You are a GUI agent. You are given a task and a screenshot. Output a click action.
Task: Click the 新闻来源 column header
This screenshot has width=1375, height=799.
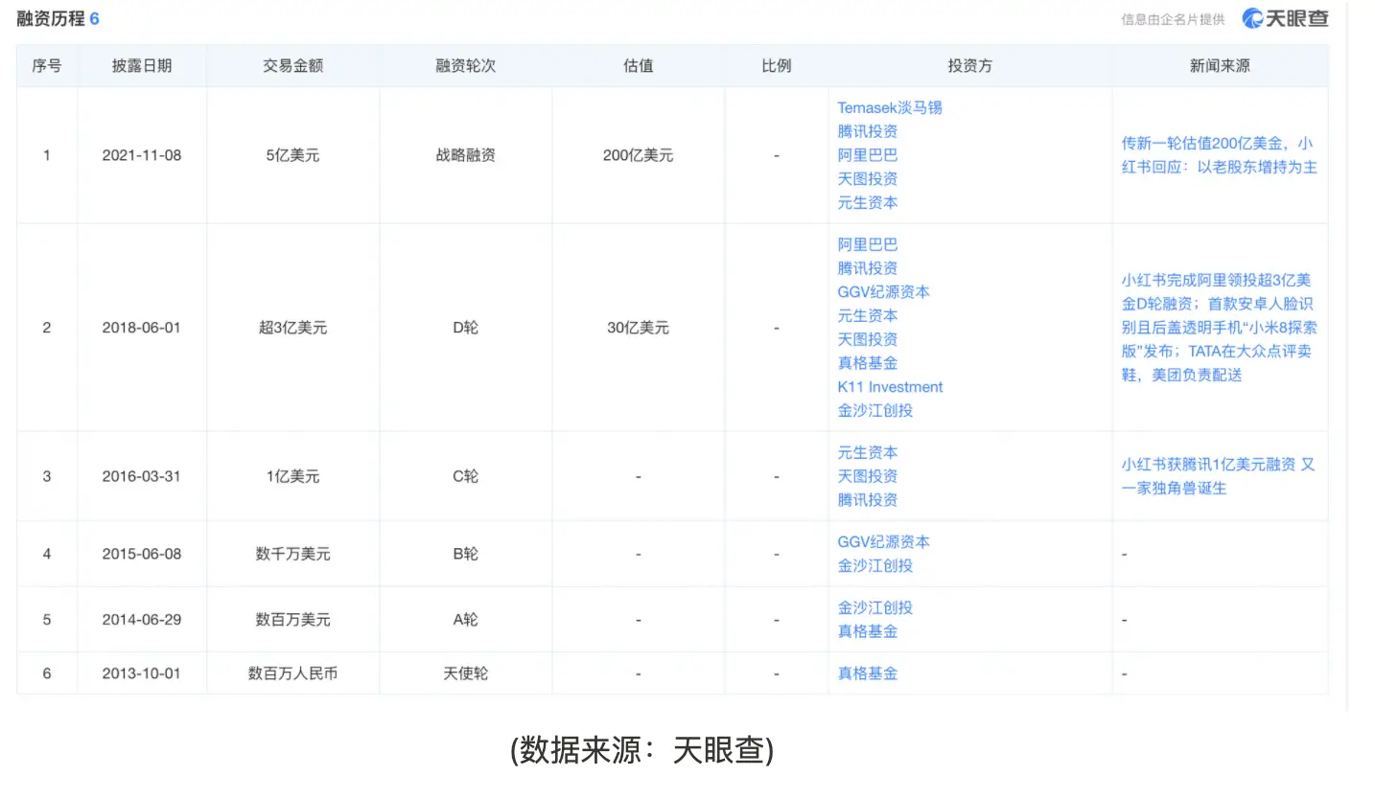pyautogui.click(x=1220, y=66)
